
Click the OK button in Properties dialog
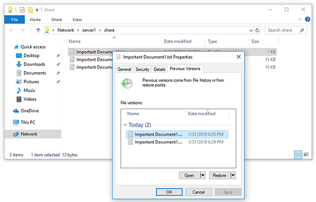point(169,192)
